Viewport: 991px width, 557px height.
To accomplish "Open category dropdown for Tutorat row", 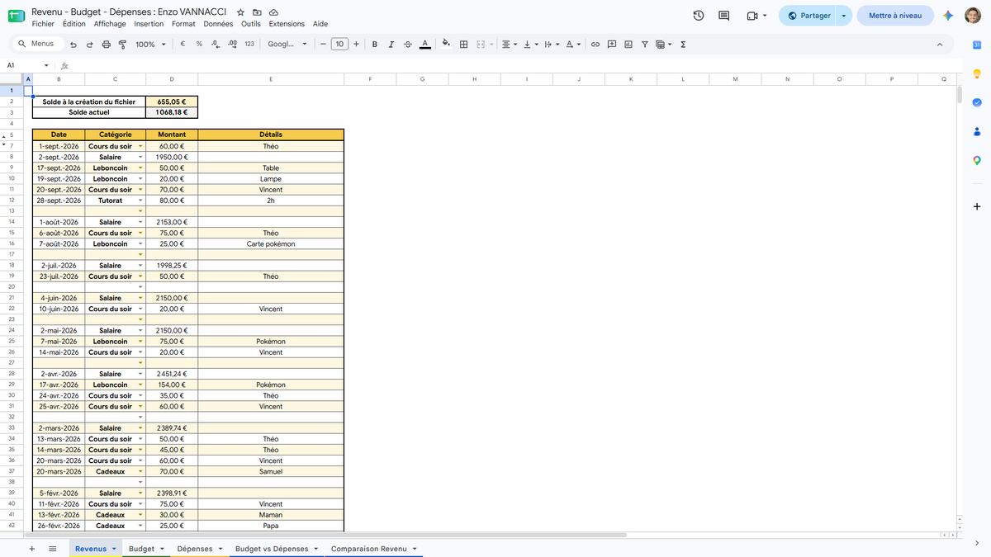I will [140, 201].
